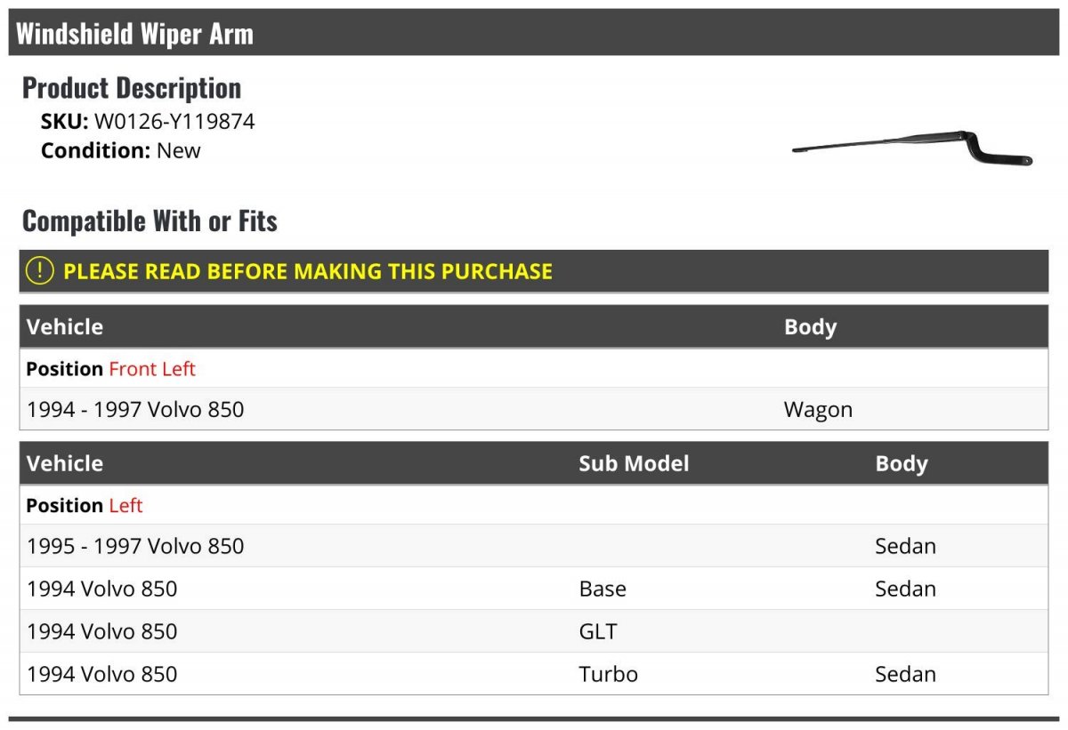Select the 1994 - 1997 Volvo 850 row
The image size is (1068, 730).
tap(534, 409)
